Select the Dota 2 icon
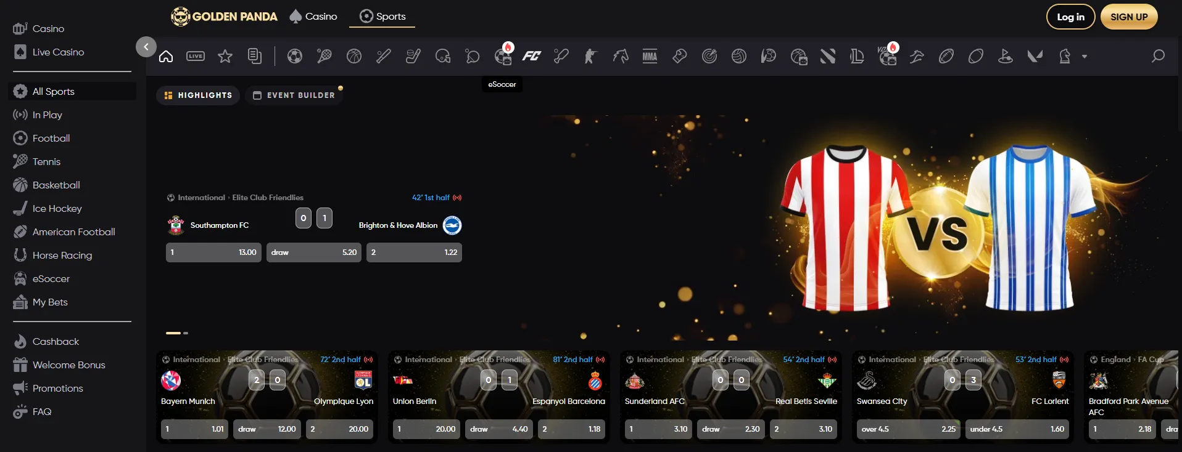This screenshot has width=1182, height=452. (x=828, y=57)
